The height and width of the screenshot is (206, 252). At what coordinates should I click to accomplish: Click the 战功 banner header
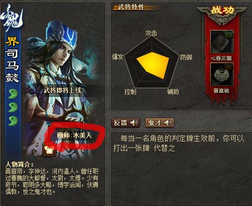tap(222, 11)
